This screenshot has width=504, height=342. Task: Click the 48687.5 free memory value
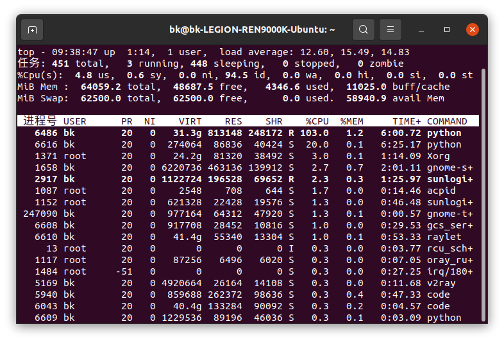(x=193, y=87)
